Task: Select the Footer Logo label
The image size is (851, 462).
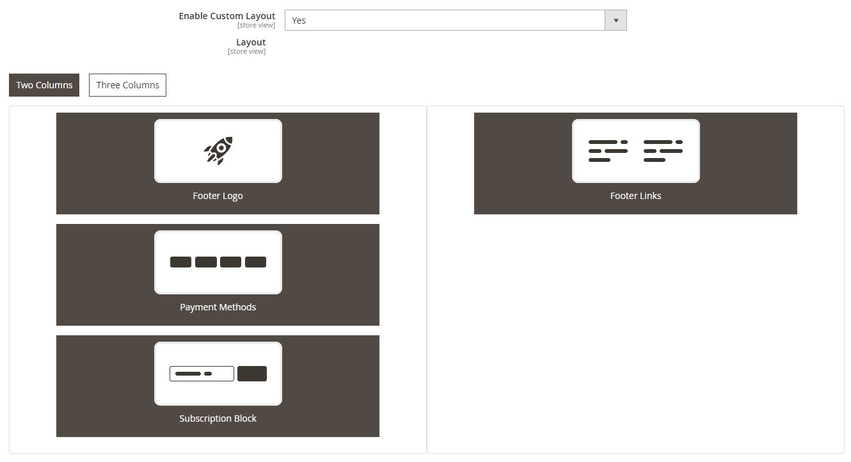Action: (218, 196)
